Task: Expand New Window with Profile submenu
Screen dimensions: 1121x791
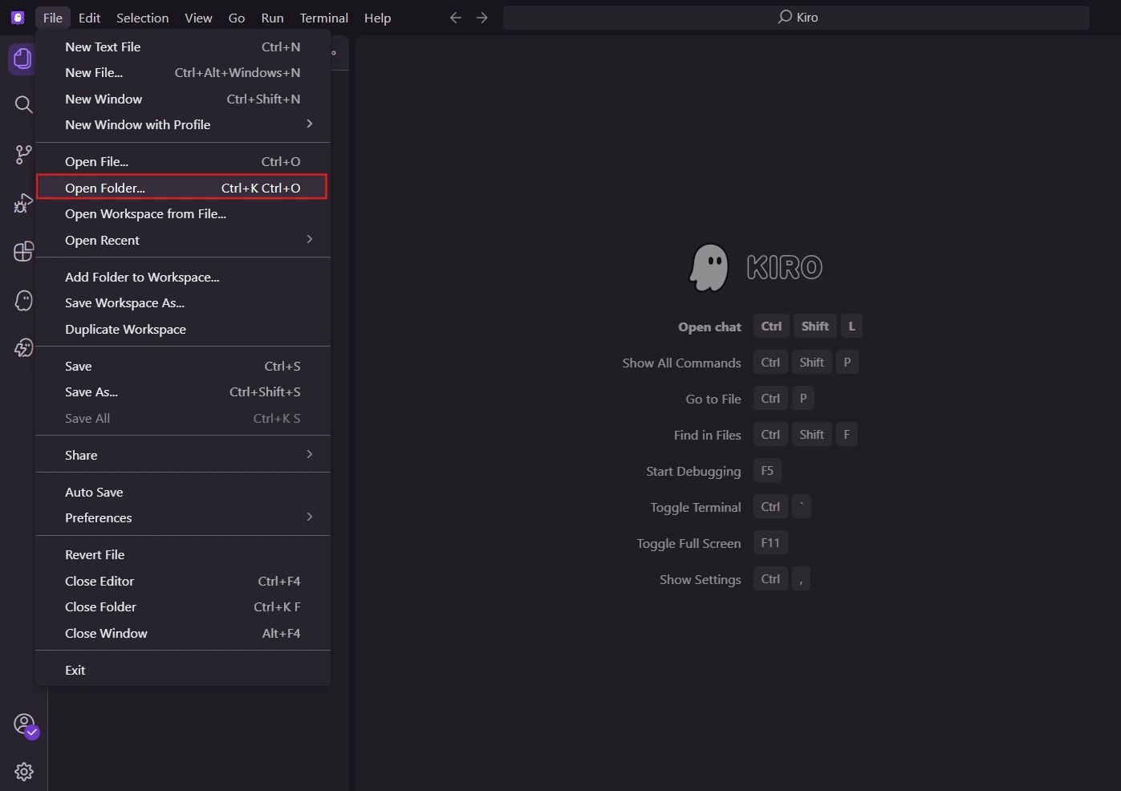Action: [x=183, y=124]
